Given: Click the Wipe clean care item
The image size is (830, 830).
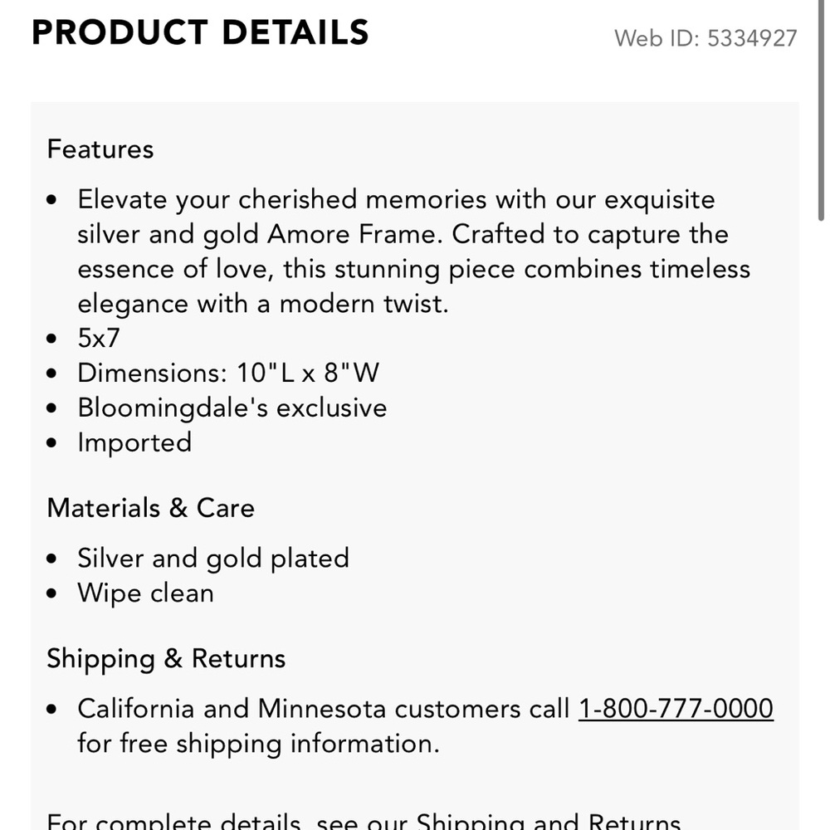Looking at the screenshot, I should [145, 593].
